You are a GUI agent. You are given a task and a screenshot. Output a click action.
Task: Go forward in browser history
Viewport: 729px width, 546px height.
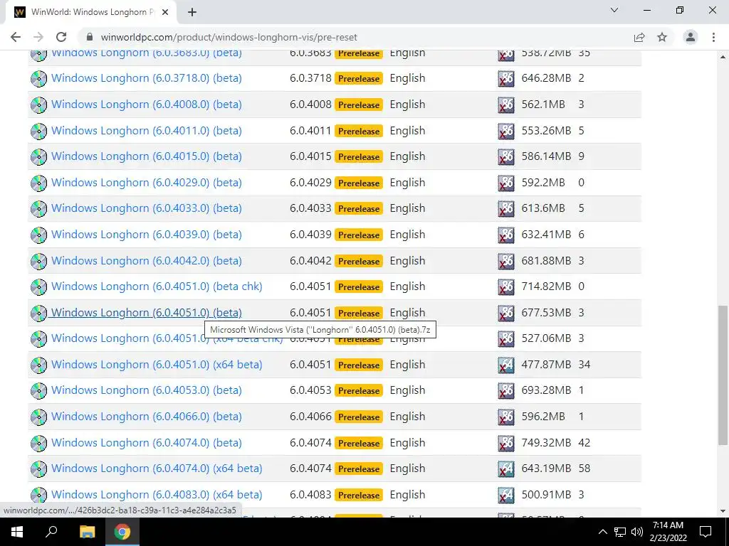pyautogui.click(x=38, y=37)
